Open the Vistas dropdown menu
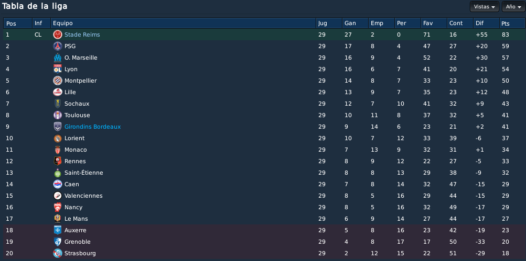This screenshot has height=261, width=526. click(x=485, y=7)
